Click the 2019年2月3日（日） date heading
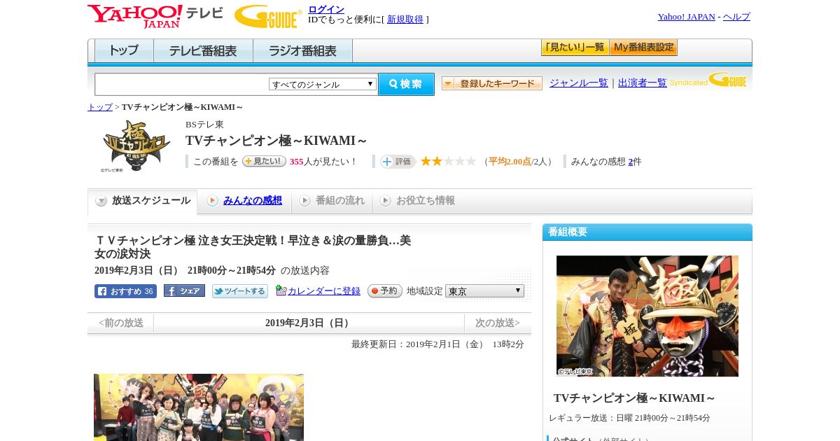Image resolution: width=840 pixels, height=441 pixels. (x=309, y=323)
